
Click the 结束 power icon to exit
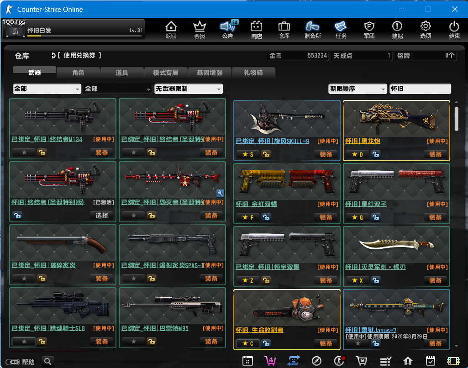(x=454, y=30)
